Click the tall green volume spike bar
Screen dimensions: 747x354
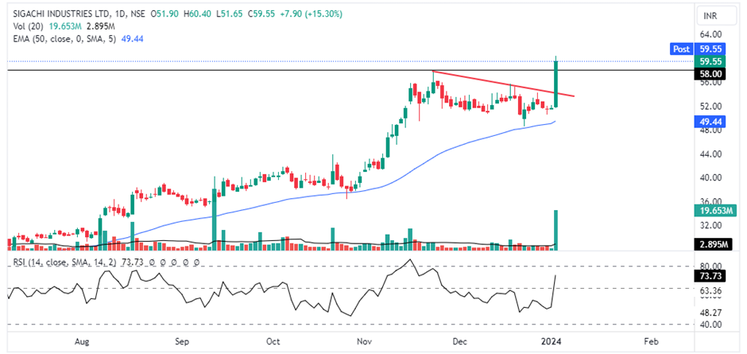tap(556, 231)
